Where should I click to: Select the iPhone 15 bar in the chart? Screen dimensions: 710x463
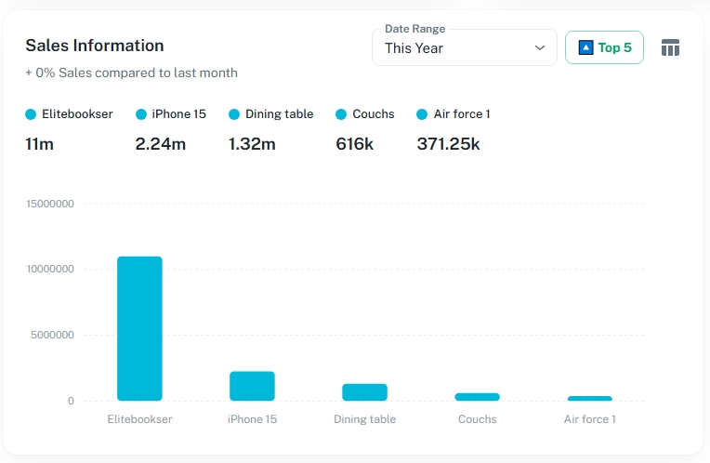[252, 386]
